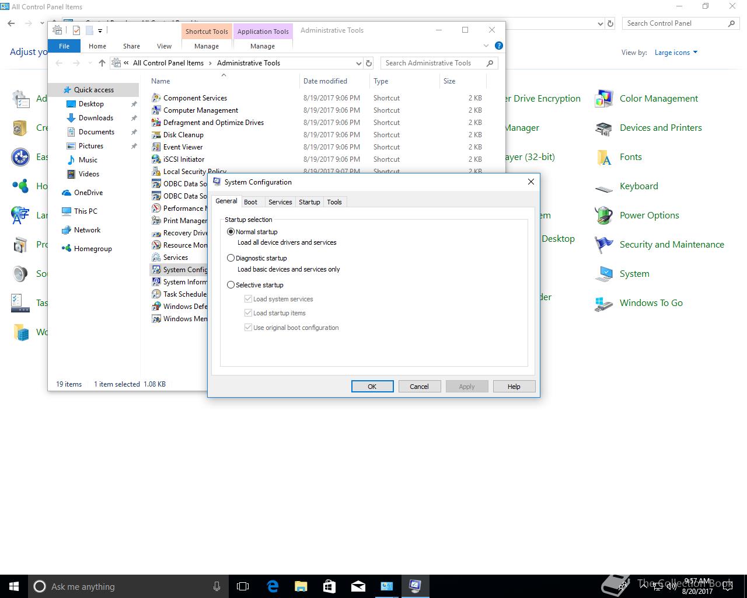
Task: Sort files by Date modified column
Action: (x=334, y=81)
